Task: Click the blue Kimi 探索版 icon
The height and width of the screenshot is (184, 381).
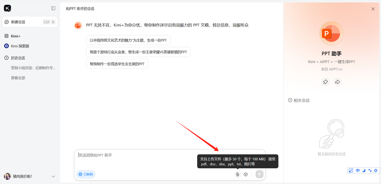Action: [x=7, y=46]
